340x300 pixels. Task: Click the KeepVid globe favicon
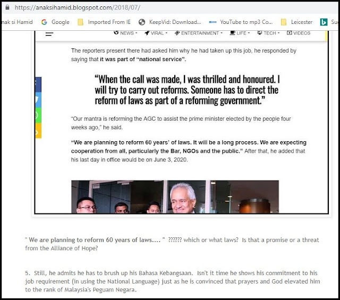point(142,22)
